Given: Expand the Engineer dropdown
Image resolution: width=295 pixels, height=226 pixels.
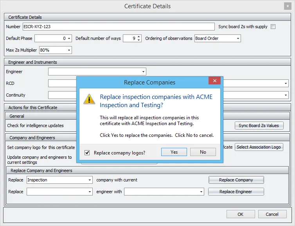Looking at the screenshot, I should [x=143, y=72].
